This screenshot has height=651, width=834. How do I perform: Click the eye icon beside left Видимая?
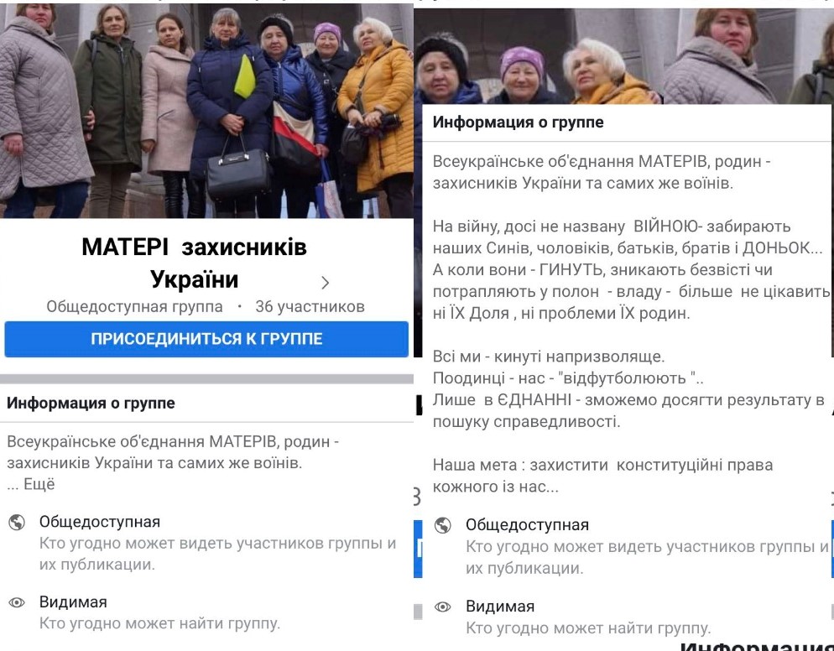point(17,602)
